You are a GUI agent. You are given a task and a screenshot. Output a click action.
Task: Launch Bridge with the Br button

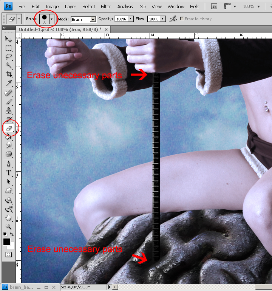[214, 6]
